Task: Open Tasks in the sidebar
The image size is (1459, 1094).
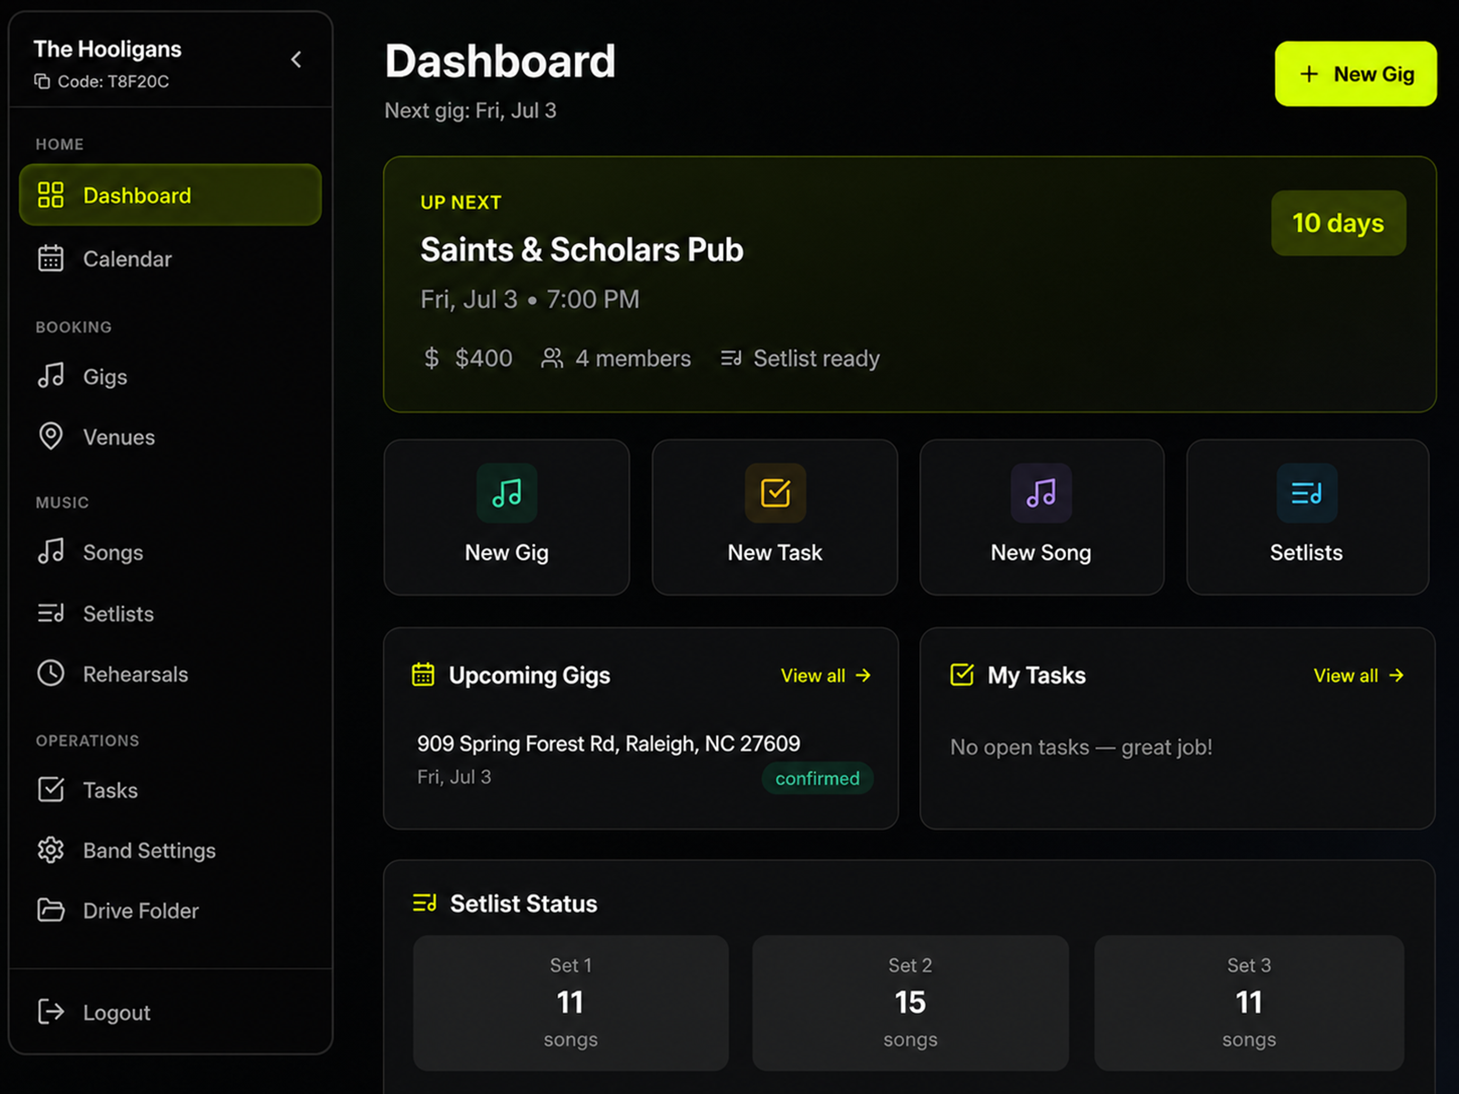Action: pyautogui.click(x=170, y=789)
